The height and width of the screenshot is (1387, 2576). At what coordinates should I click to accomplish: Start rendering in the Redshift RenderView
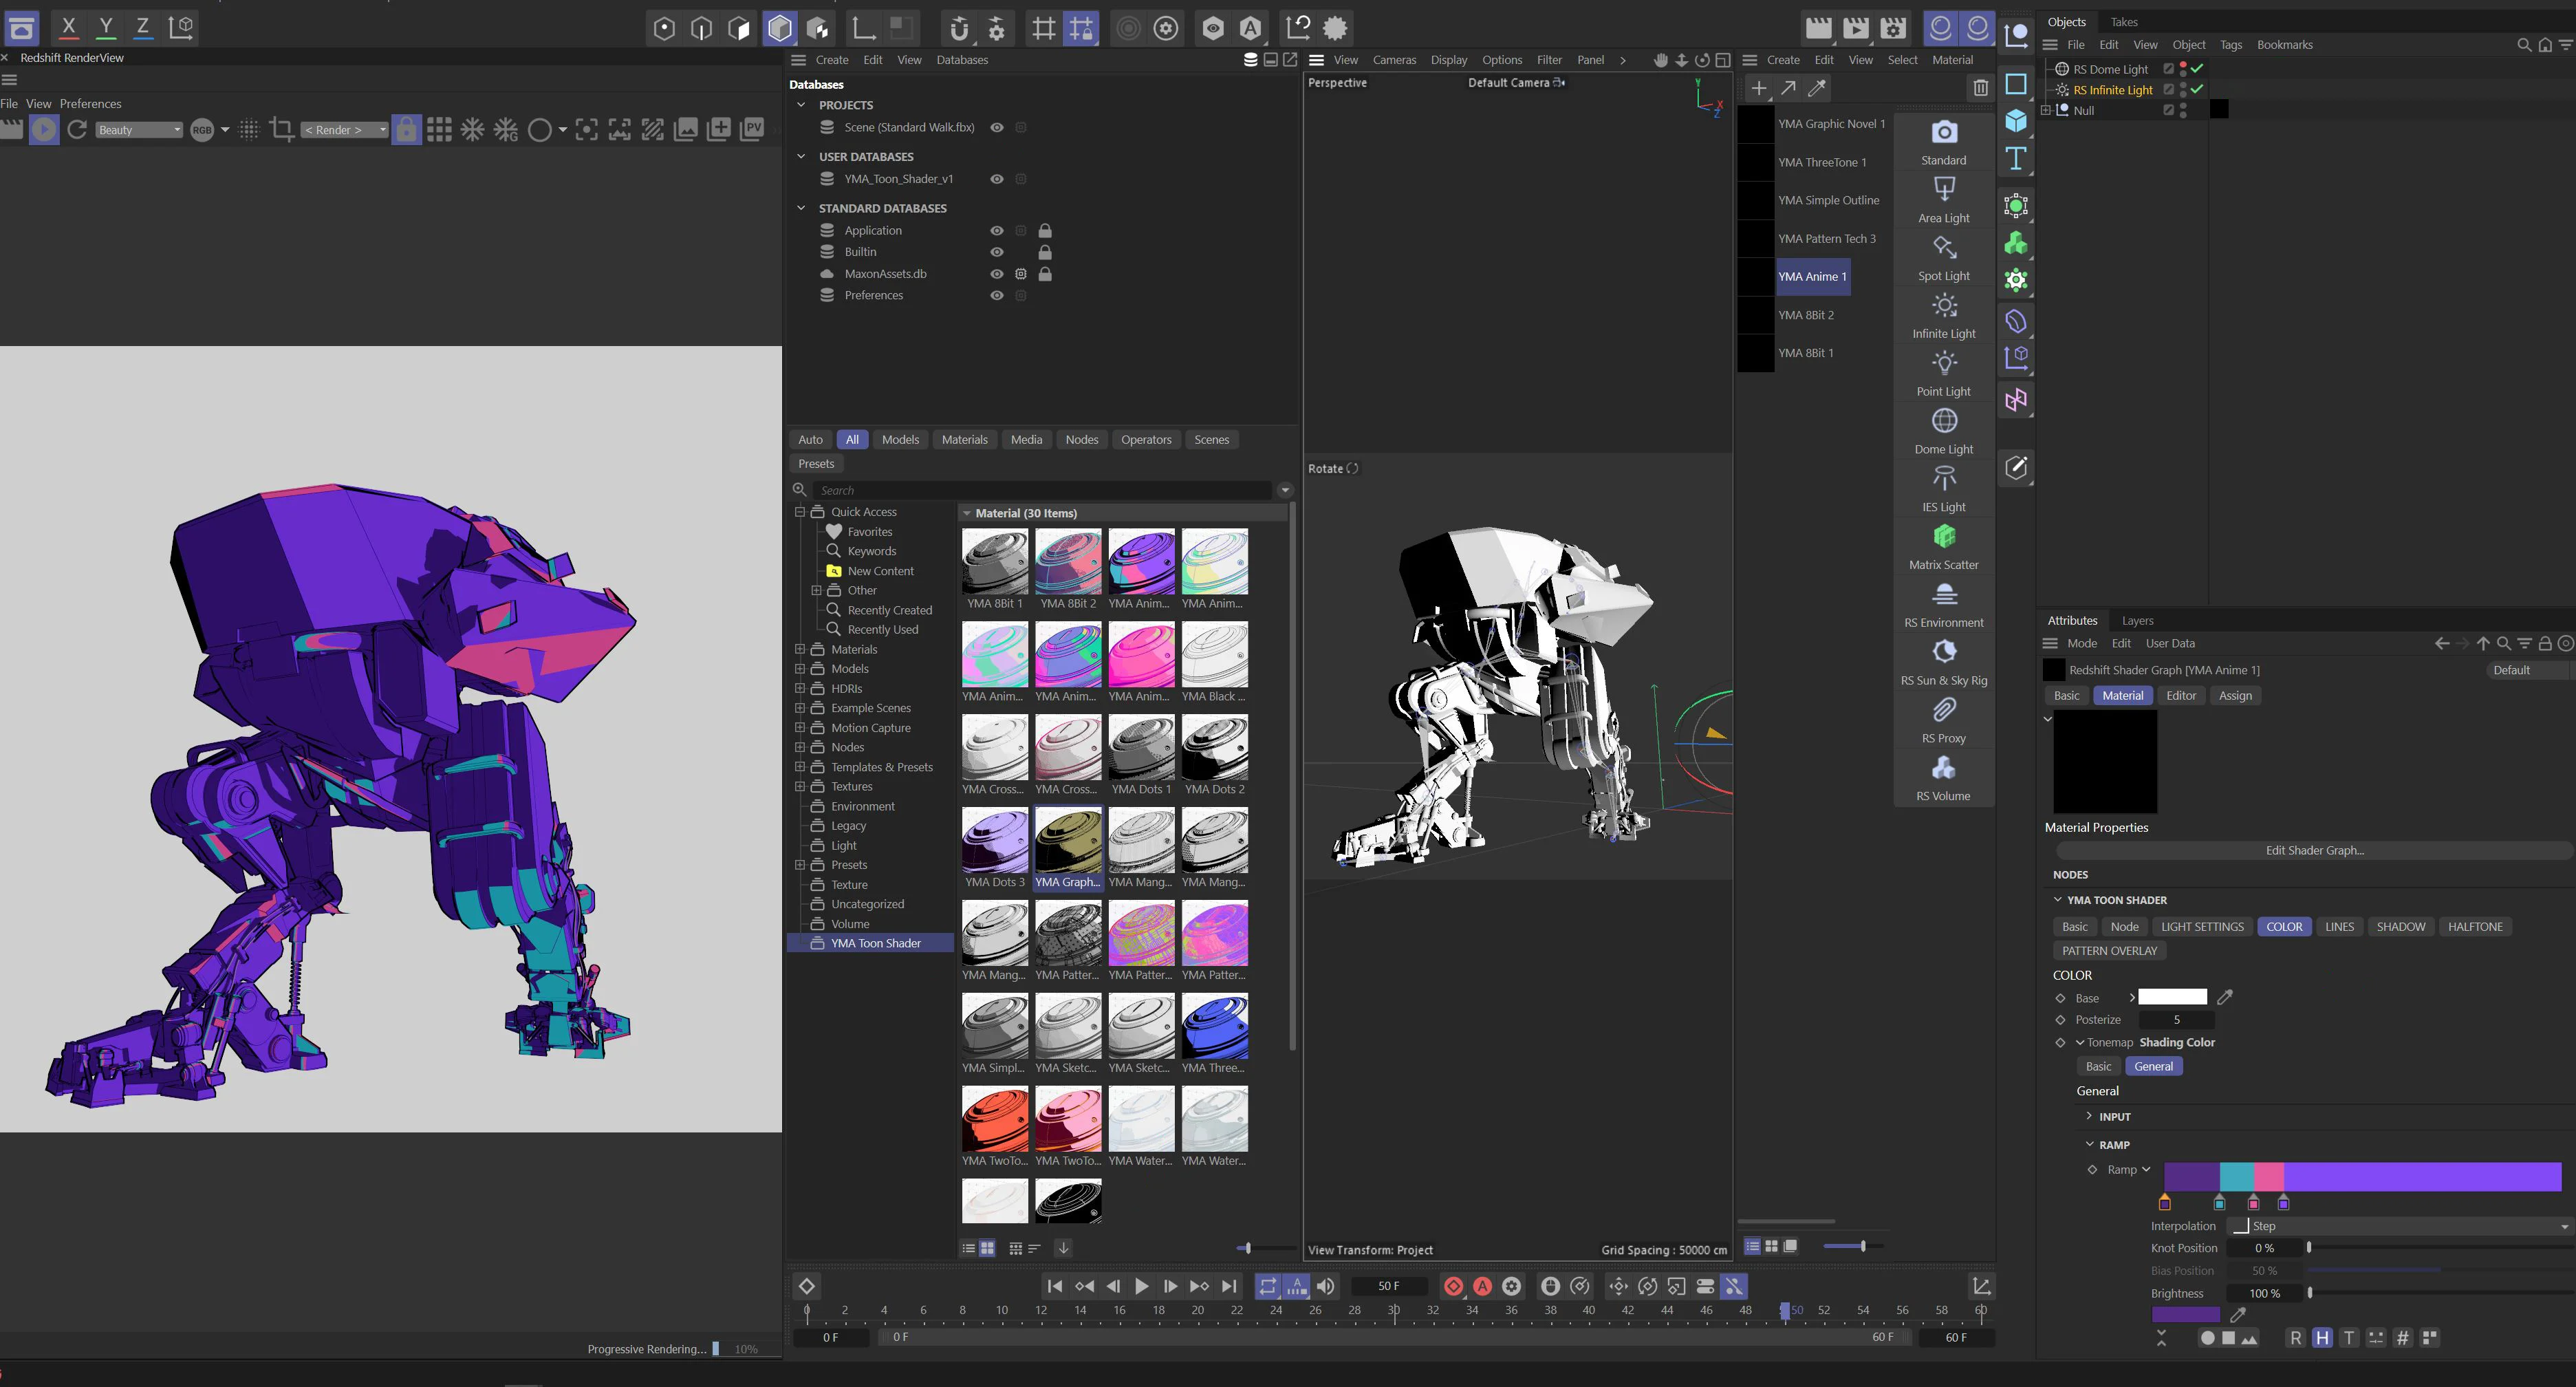tap(44, 129)
